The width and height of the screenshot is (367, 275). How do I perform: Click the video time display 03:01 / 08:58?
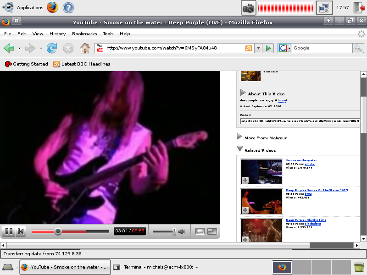click(x=130, y=231)
